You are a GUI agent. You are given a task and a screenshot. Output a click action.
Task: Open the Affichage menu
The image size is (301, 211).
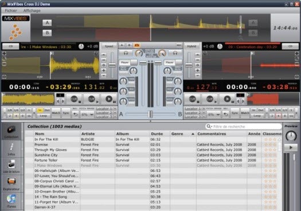pyautogui.click(x=32, y=10)
